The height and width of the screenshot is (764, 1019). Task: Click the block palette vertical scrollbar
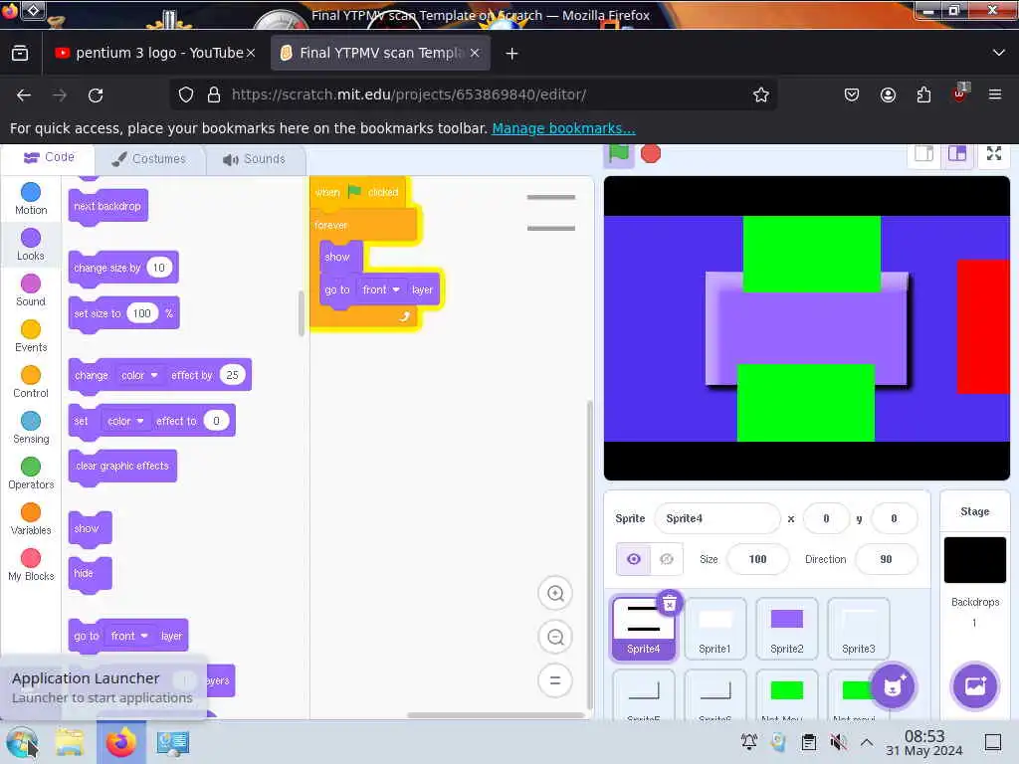point(302,313)
